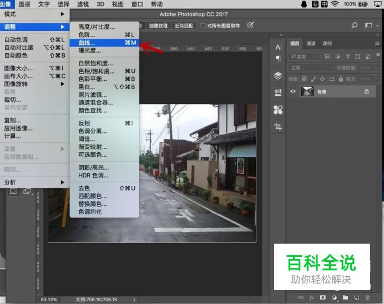Hide the 背景 layer using eye icon
384x304 pixels.
coord(294,92)
